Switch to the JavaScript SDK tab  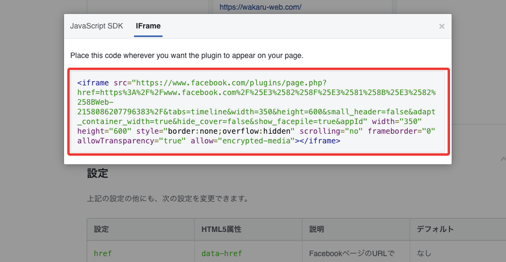pos(96,26)
